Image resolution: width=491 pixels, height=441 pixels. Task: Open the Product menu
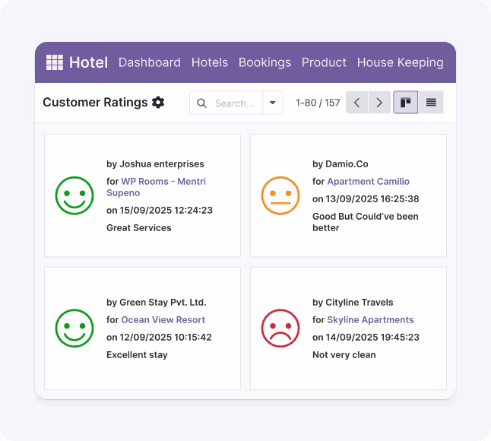324,62
